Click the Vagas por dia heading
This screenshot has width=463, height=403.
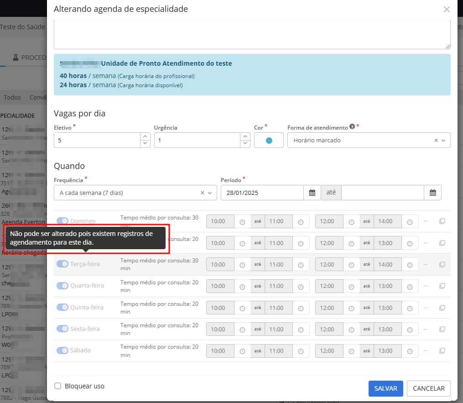click(x=79, y=114)
